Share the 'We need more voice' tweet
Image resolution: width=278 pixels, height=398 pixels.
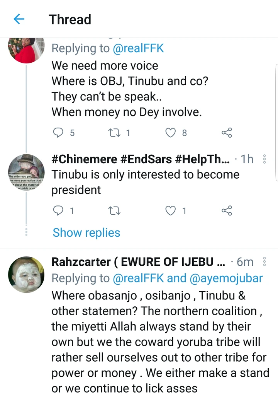pyautogui.click(x=227, y=133)
